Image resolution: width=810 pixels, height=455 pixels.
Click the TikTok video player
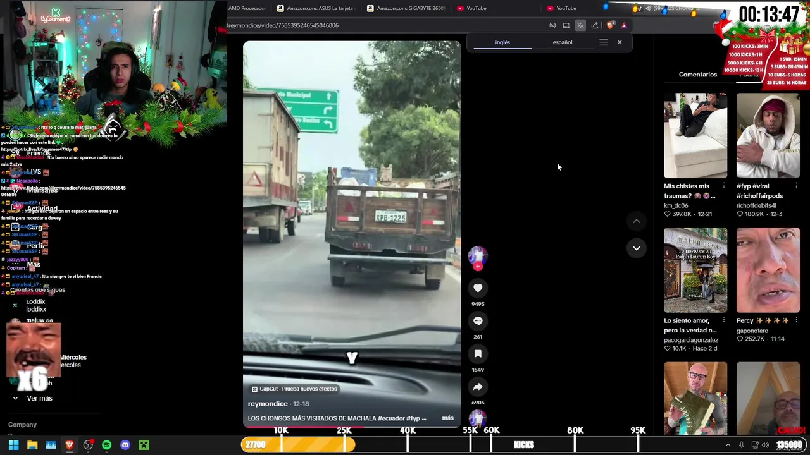click(x=352, y=234)
